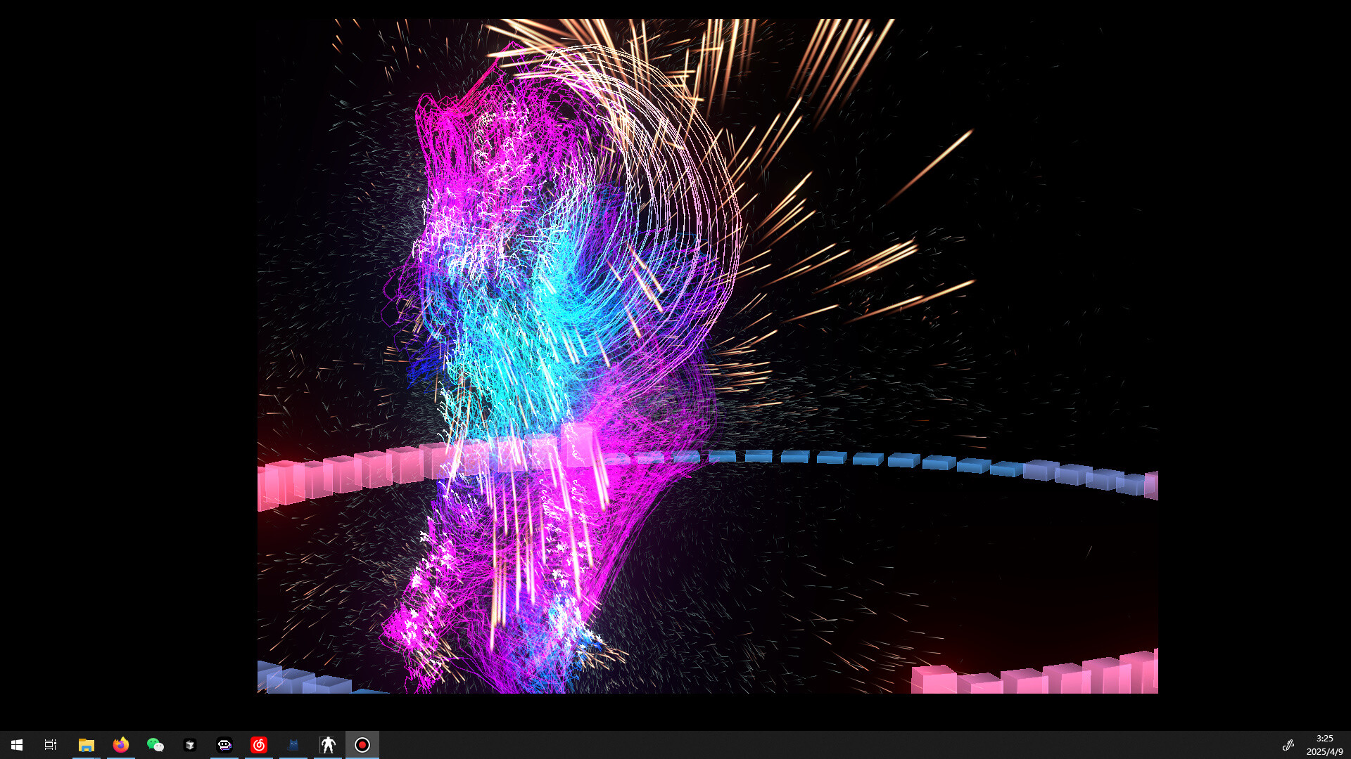
Task: Click the Show Desktop sliver at the taskbar edge
Action: [x=1349, y=745]
